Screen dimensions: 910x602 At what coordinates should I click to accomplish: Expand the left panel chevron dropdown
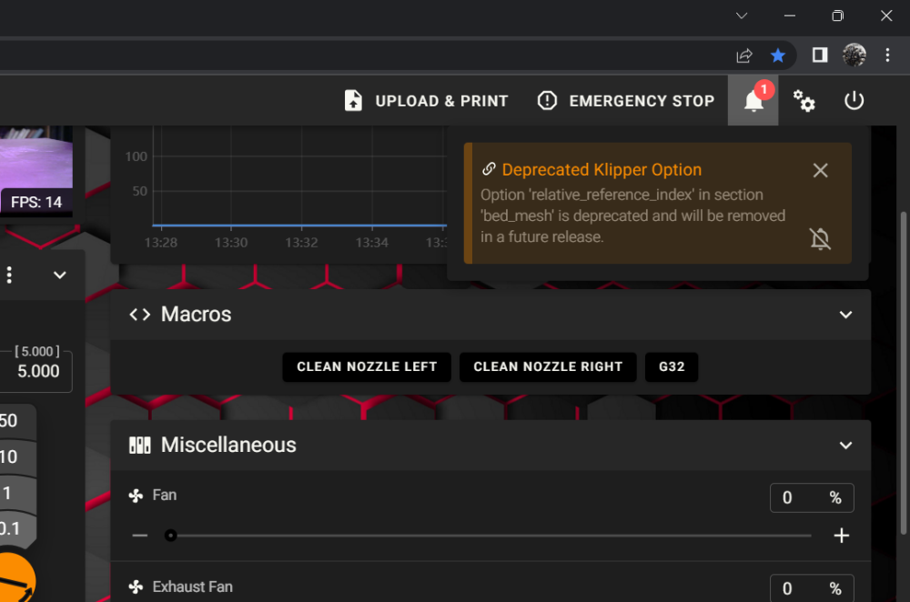click(x=60, y=275)
